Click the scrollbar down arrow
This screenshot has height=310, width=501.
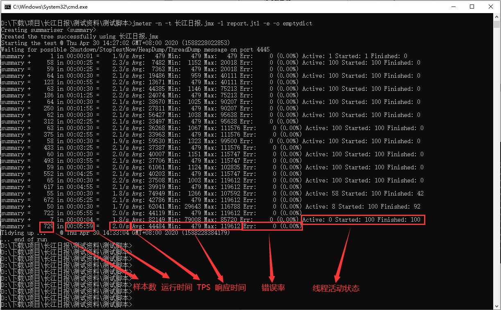pos(497,307)
